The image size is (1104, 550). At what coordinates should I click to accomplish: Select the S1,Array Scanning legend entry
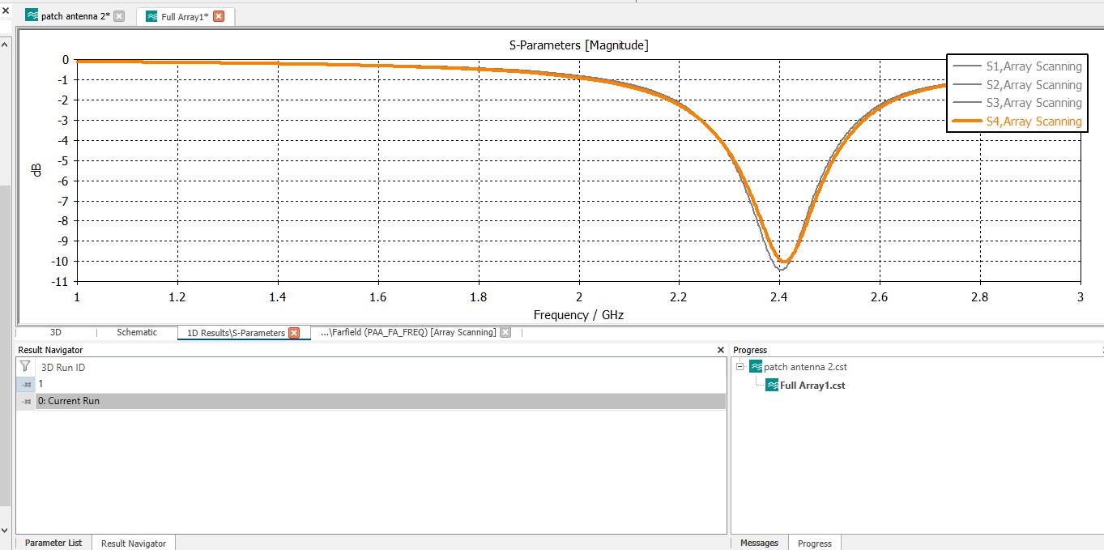[x=1033, y=66]
